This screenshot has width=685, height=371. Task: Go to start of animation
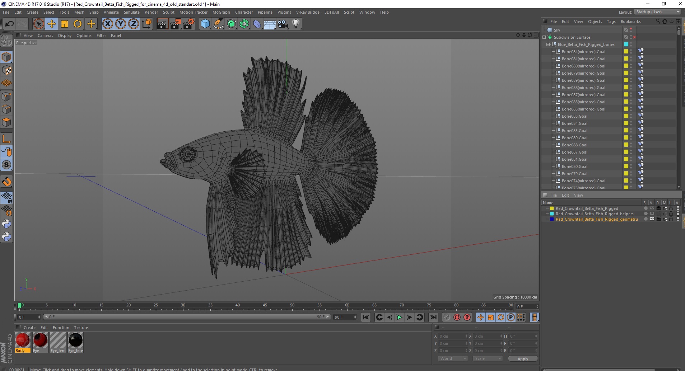coord(365,317)
